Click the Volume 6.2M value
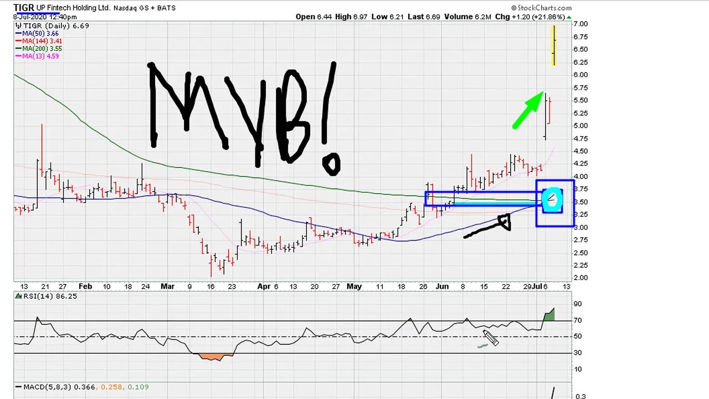 click(467, 17)
